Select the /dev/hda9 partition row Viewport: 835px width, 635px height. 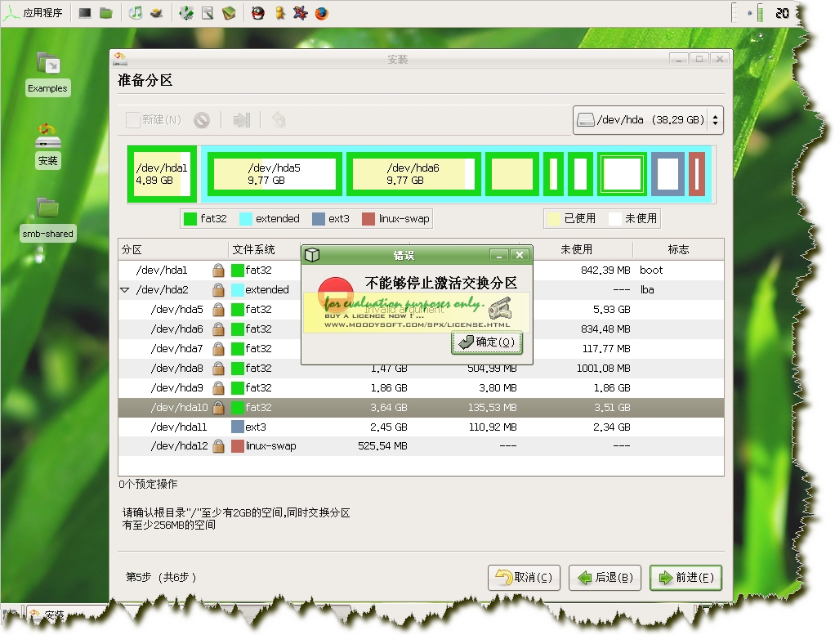421,388
